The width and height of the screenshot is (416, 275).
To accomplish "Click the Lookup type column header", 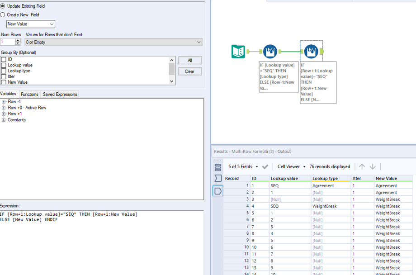I will point(331,179).
